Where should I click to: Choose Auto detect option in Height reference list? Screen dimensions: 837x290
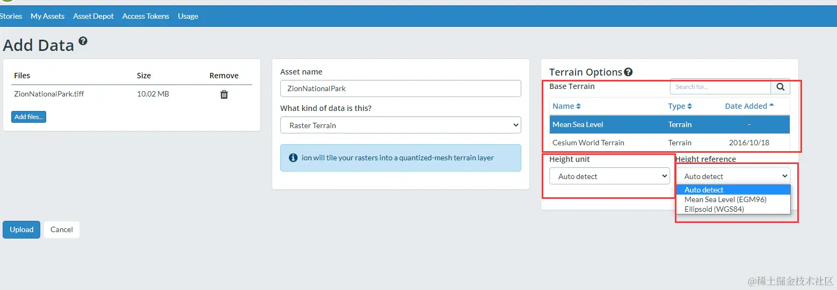pyautogui.click(x=733, y=190)
